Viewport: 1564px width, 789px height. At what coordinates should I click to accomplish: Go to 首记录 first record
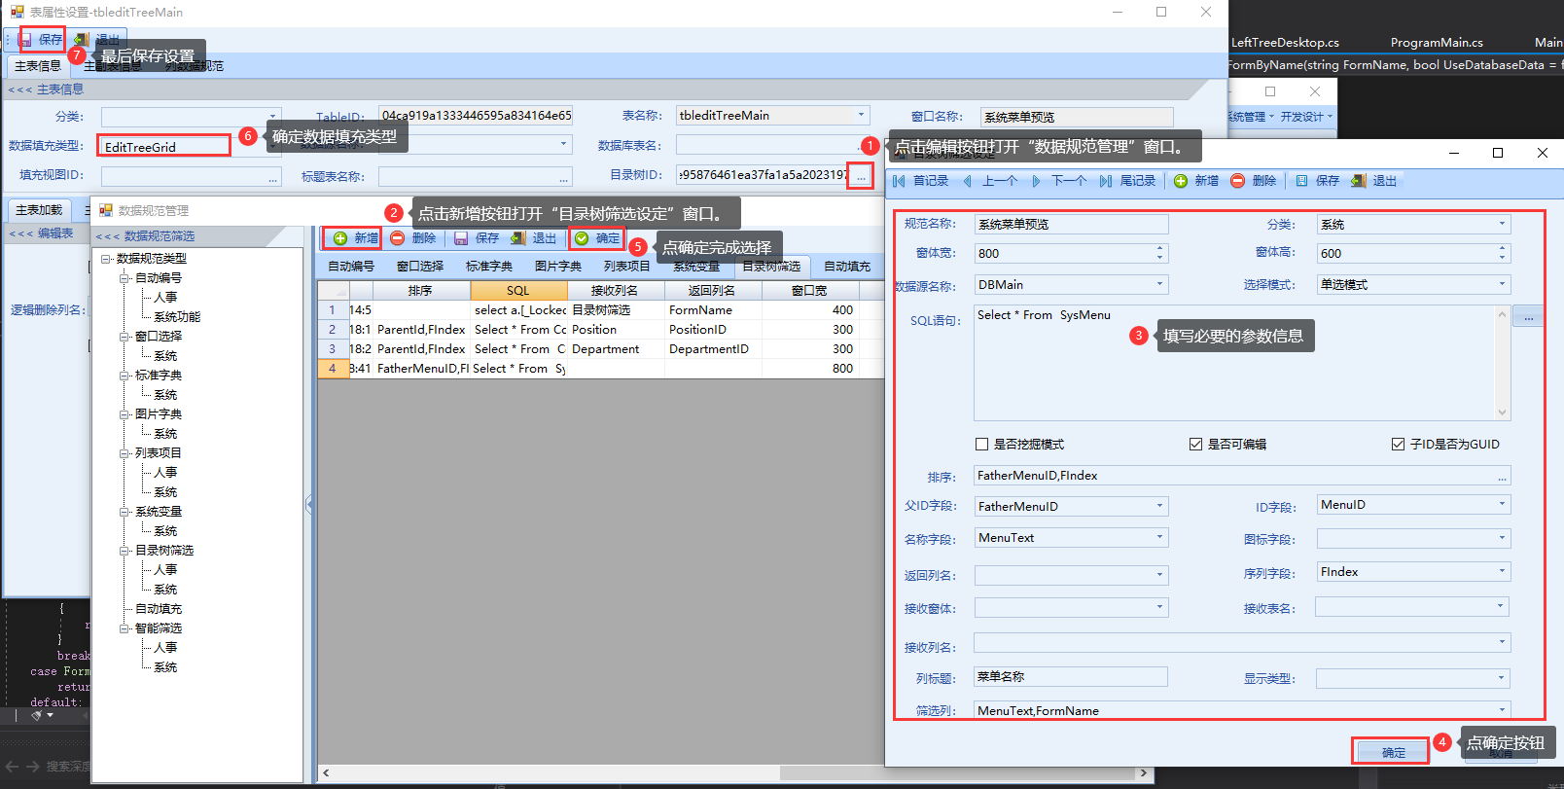920,181
